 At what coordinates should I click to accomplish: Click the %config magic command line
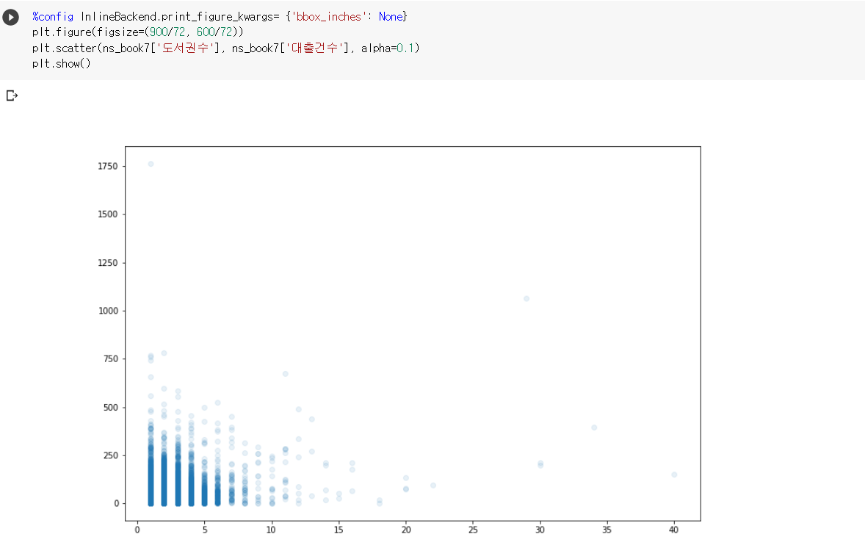(220, 17)
